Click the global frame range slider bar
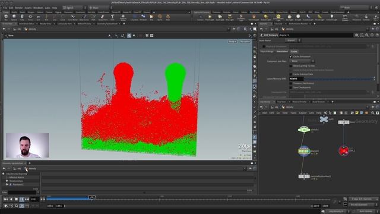380x214 pixels. [x=188, y=206]
